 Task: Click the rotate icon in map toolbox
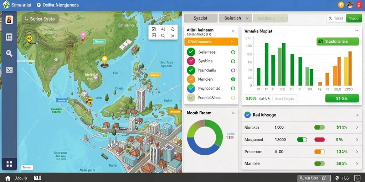coord(173,29)
